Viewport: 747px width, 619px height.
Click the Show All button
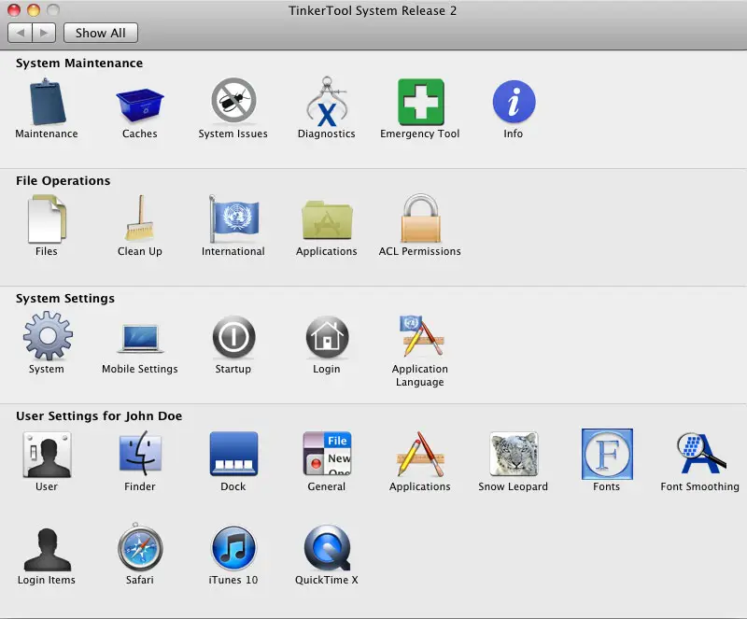[x=101, y=33]
